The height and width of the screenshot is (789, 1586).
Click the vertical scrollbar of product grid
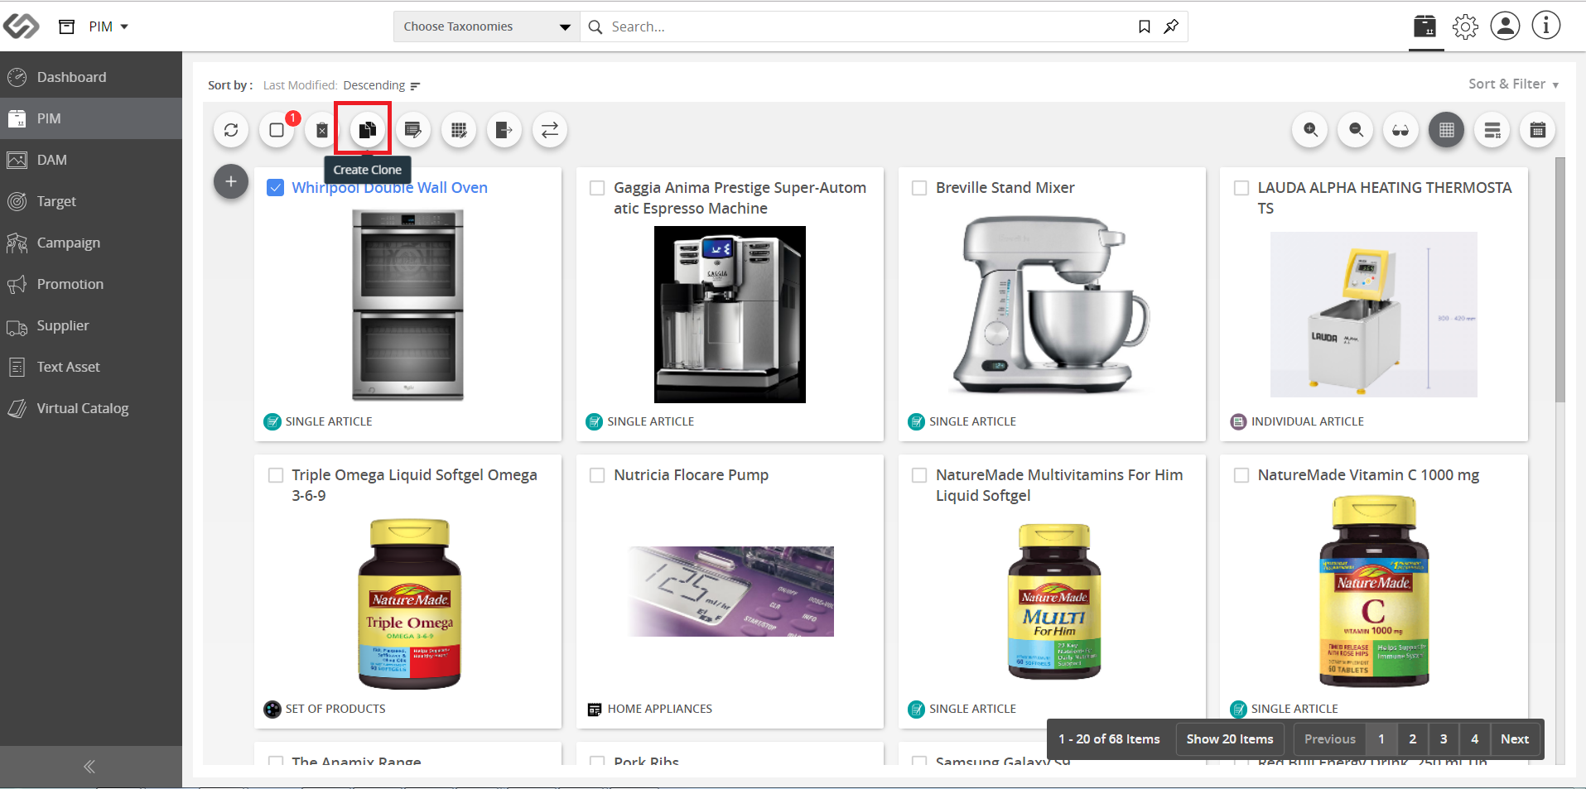(x=1560, y=280)
